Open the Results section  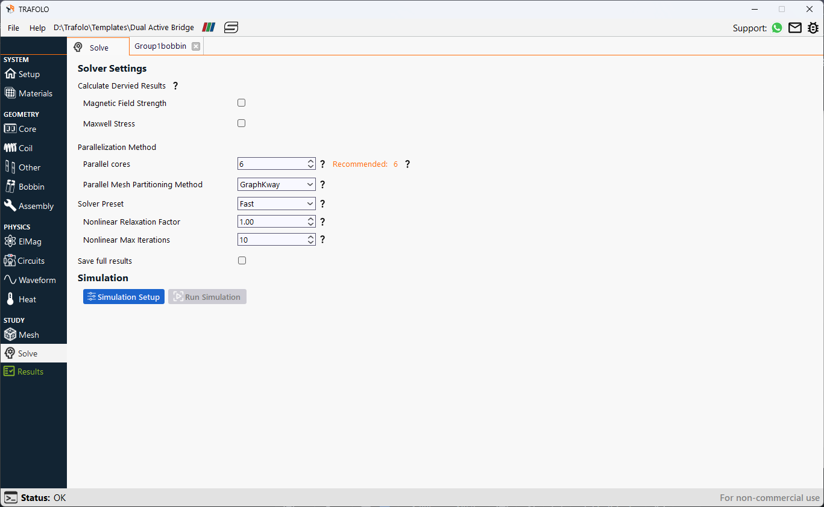[29, 372]
